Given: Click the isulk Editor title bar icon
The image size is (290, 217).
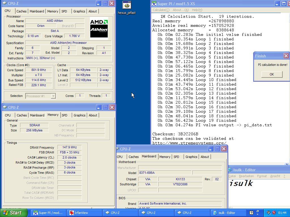Looking at the screenshot, I should (x=230, y=170).
